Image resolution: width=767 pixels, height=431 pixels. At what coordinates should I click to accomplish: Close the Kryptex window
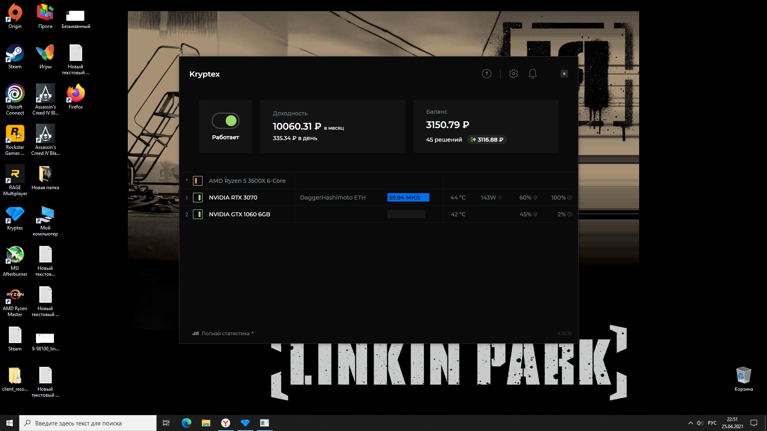(564, 74)
